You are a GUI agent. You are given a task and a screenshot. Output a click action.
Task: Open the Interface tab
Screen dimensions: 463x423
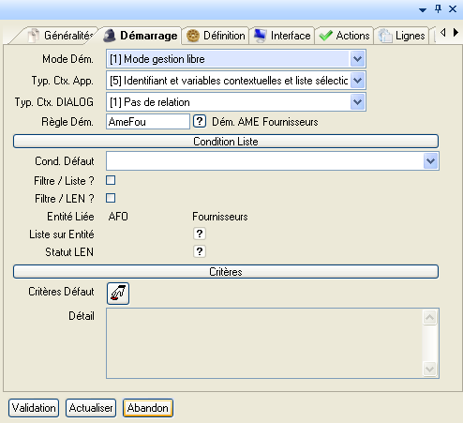[282, 36]
